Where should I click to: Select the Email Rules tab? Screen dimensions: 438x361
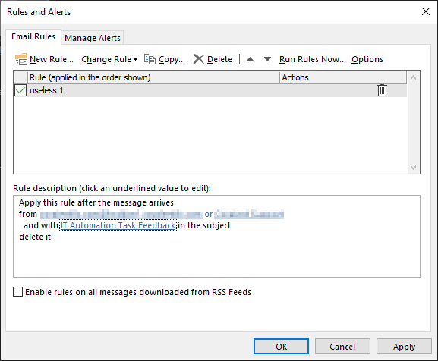click(33, 36)
